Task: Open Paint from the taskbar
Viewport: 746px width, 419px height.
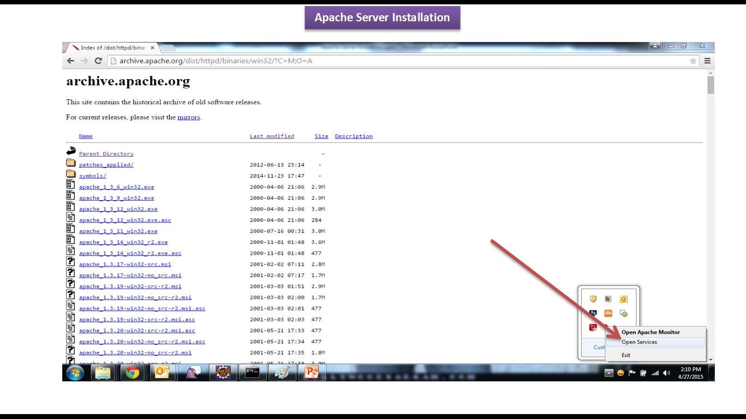Action: coord(282,373)
